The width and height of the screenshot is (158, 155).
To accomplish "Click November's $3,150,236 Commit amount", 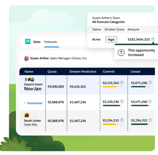I will coord(111,102).
